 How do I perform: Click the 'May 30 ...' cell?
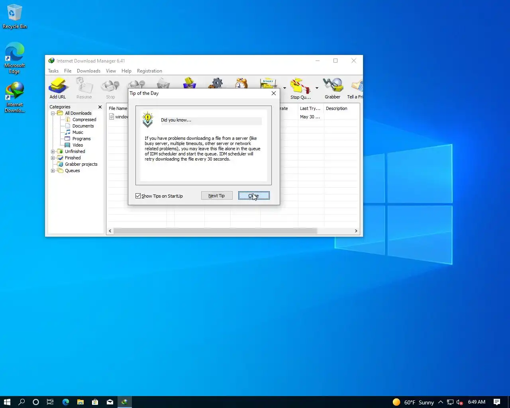[310, 117]
